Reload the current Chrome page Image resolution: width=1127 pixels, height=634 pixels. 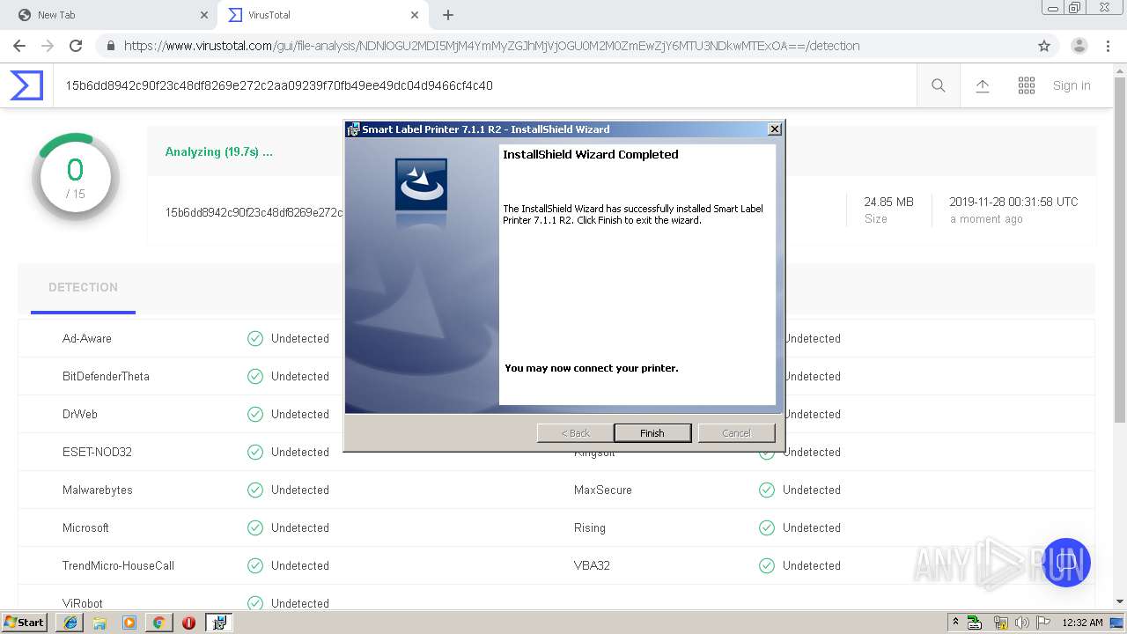tap(76, 46)
